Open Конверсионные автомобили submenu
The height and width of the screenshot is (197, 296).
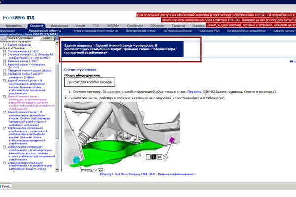click(x=246, y=31)
